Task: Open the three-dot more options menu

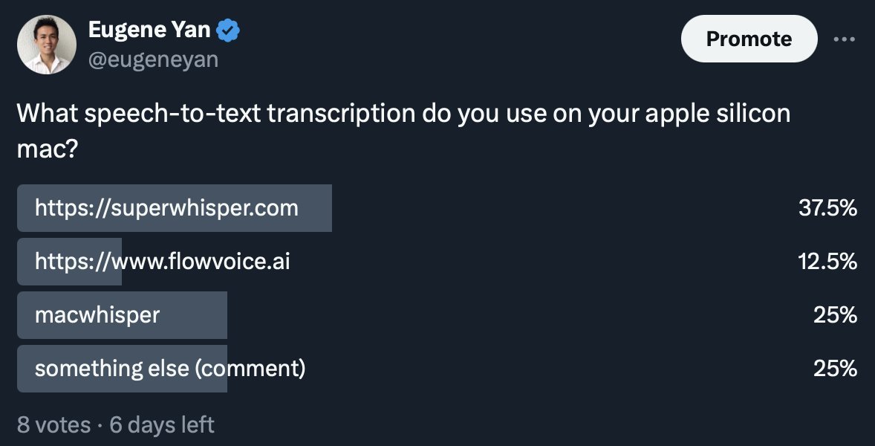Action: coord(845,39)
